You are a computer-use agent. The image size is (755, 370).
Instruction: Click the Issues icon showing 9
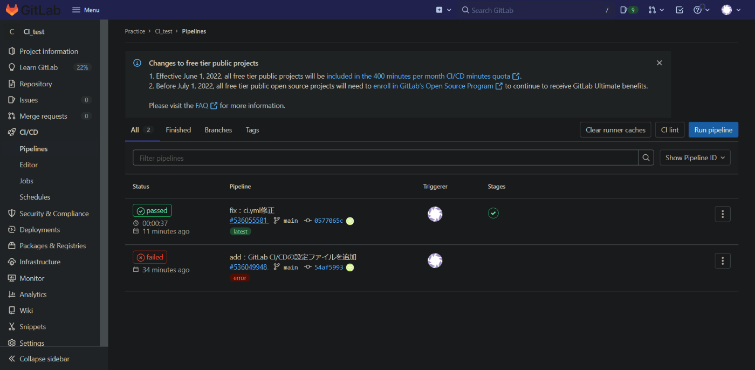(628, 10)
